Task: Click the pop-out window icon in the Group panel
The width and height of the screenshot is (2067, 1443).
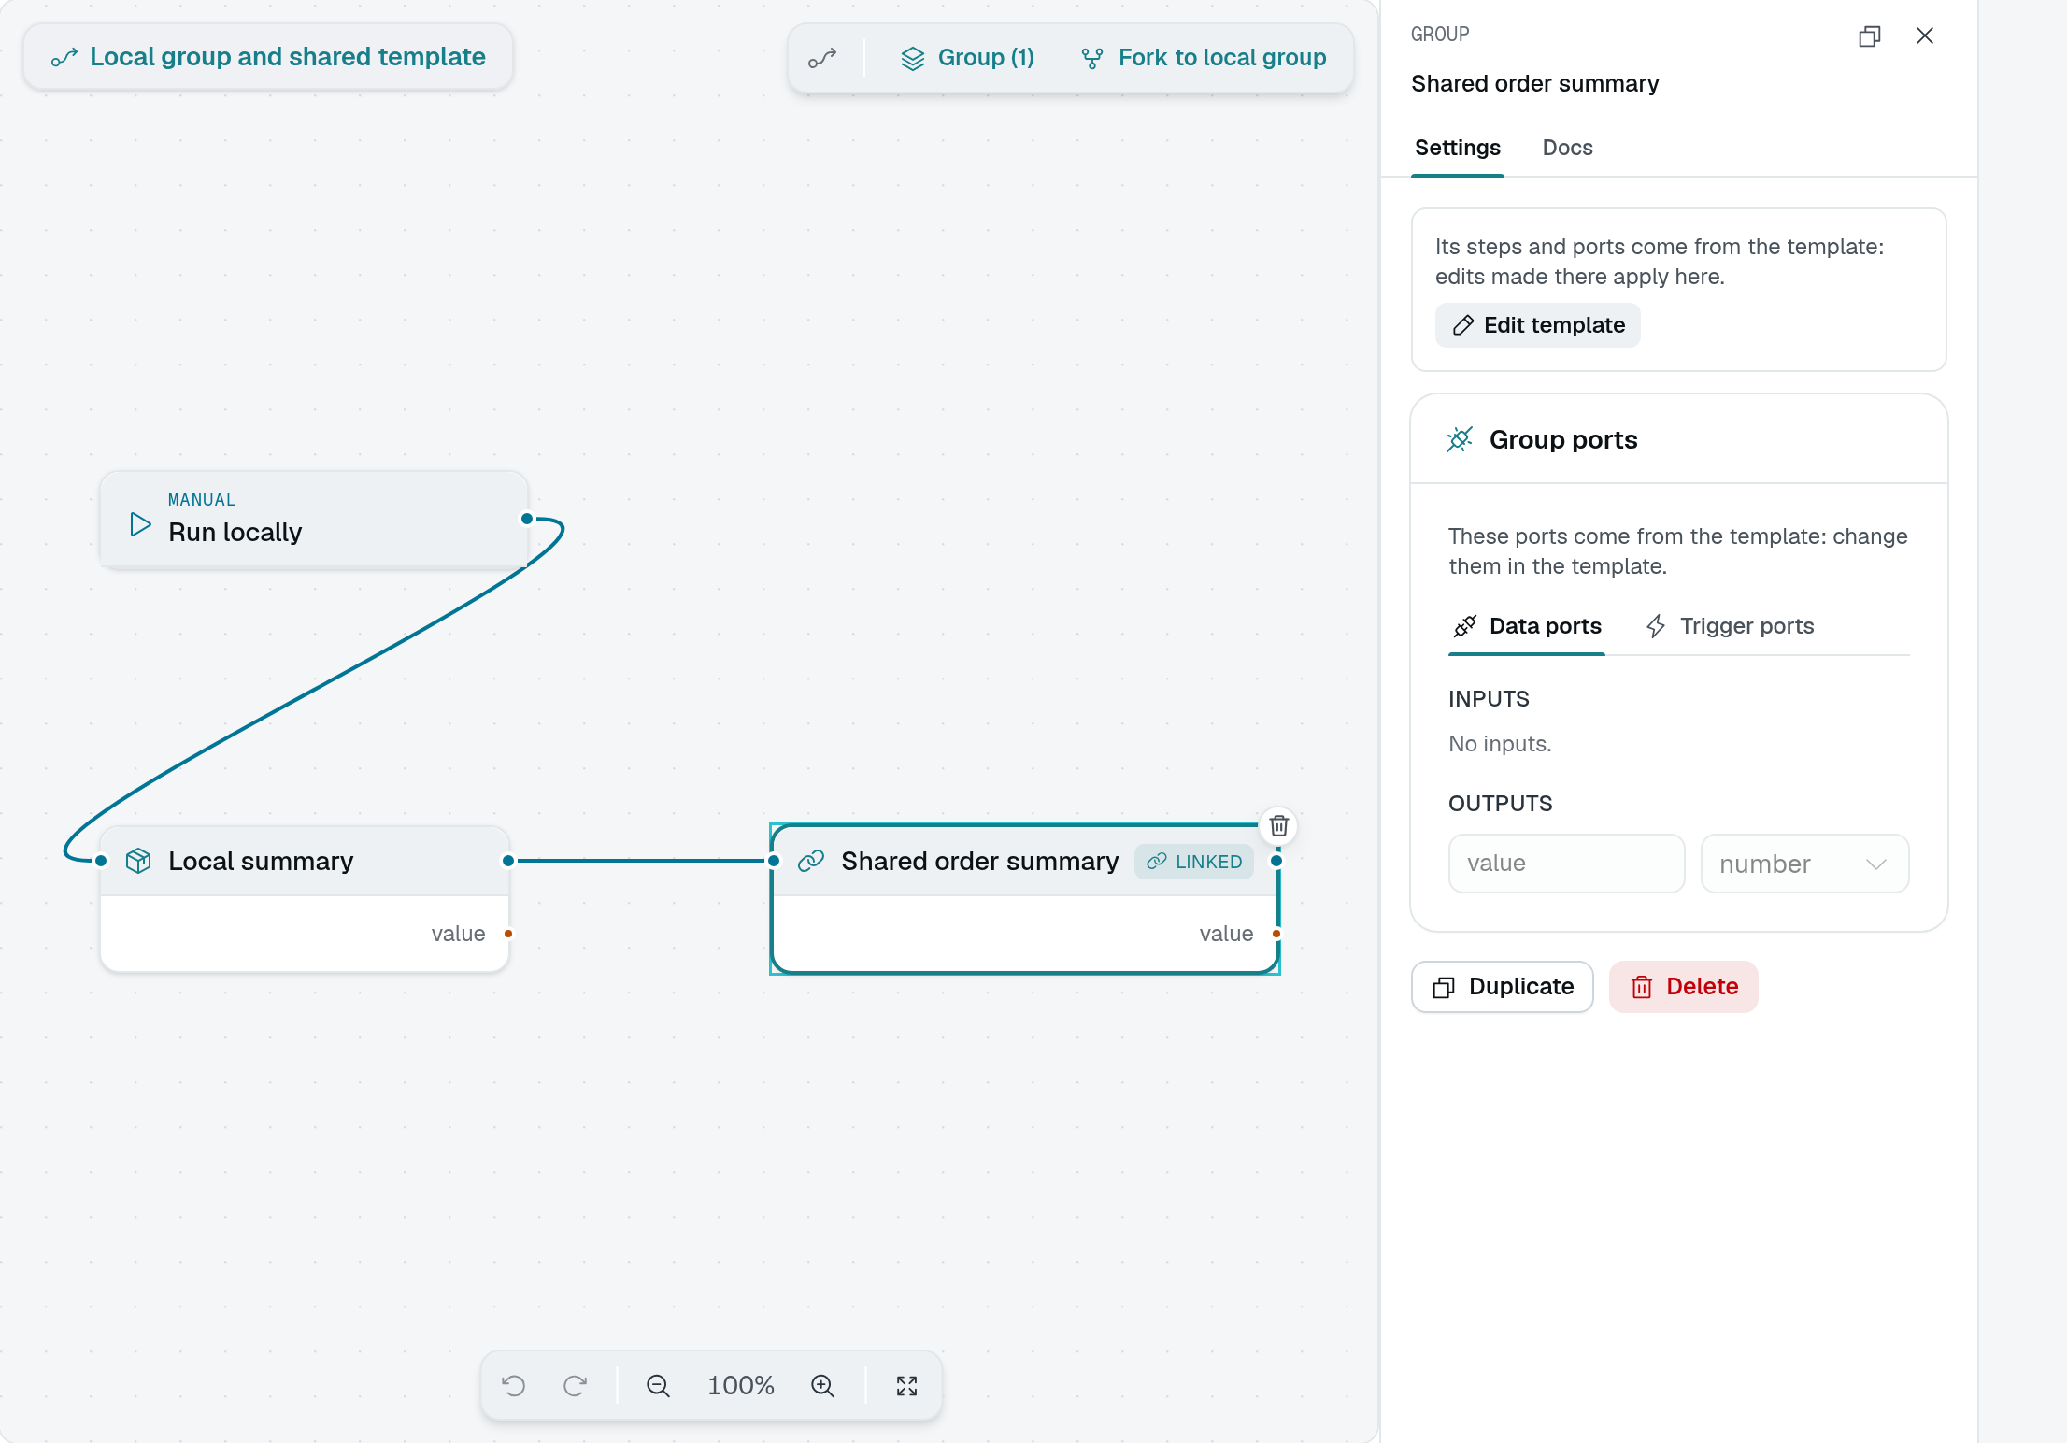Action: pyautogui.click(x=1870, y=36)
